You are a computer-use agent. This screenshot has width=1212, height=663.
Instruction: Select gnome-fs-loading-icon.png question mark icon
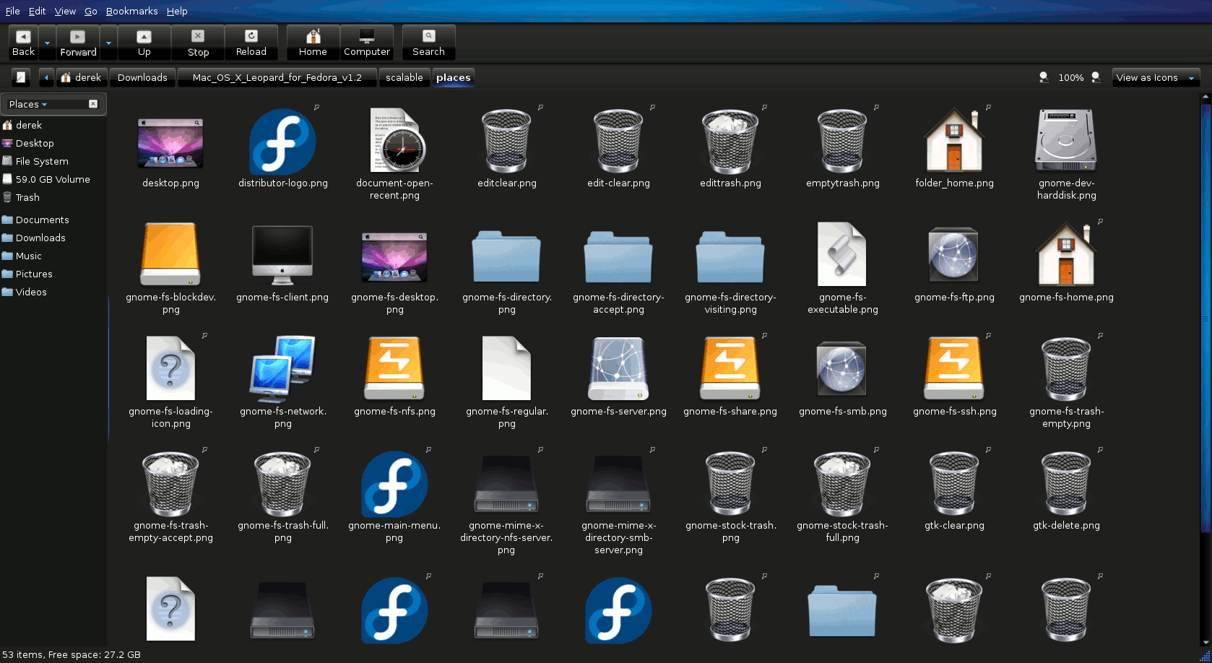[x=170, y=368]
